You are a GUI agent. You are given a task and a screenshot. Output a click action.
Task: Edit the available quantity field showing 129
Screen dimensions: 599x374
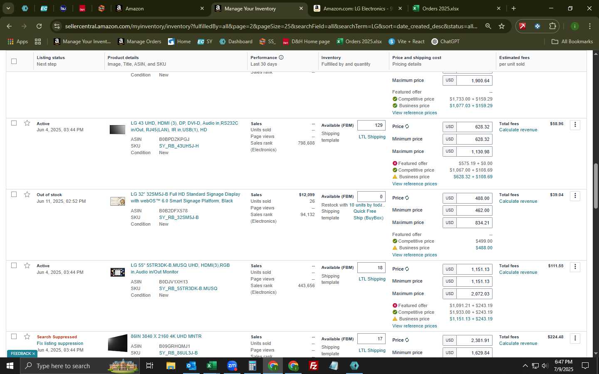pyautogui.click(x=371, y=125)
